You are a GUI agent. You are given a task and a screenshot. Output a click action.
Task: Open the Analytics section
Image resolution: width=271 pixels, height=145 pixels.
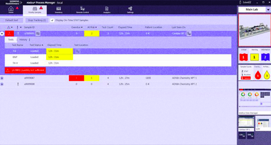pyautogui.click(x=107, y=9)
